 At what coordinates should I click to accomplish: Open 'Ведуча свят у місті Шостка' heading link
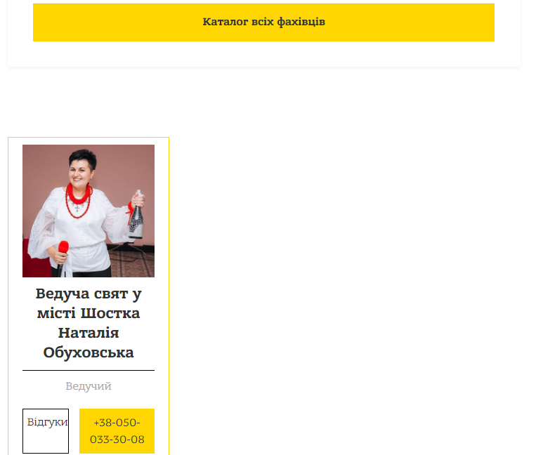[89, 323]
